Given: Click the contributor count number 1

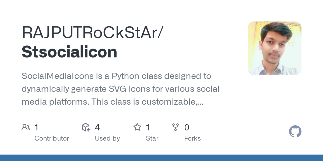Looking at the screenshot, I should [36, 127].
